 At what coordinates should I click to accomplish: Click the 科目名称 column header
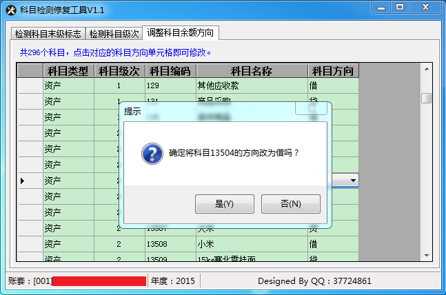(x=252, y=71)
